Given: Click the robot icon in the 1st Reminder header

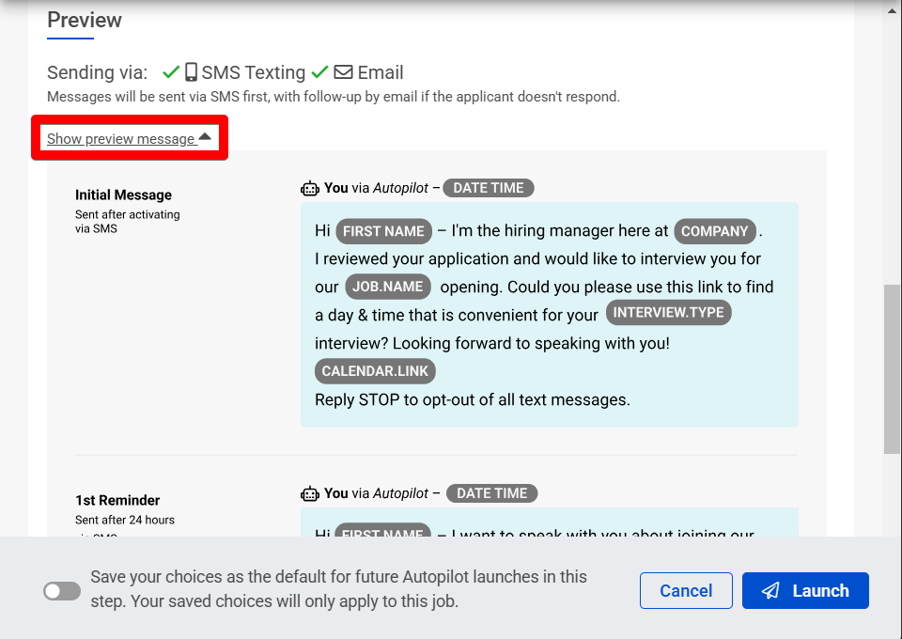Looking at the screenshot, I should 310,493.
